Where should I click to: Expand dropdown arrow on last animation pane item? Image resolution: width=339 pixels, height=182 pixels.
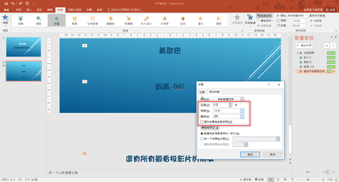coord(334,72)
